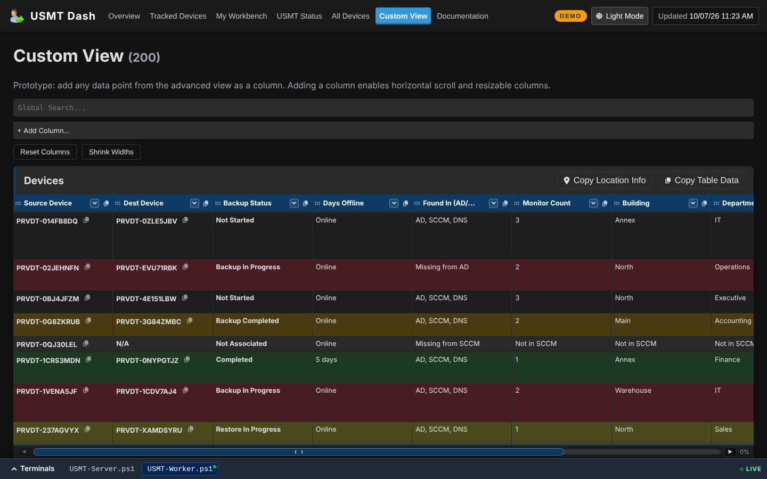Expand the Terminals panel chevron
This screenshot has height=479, width=767.
(x=14, y=469)
